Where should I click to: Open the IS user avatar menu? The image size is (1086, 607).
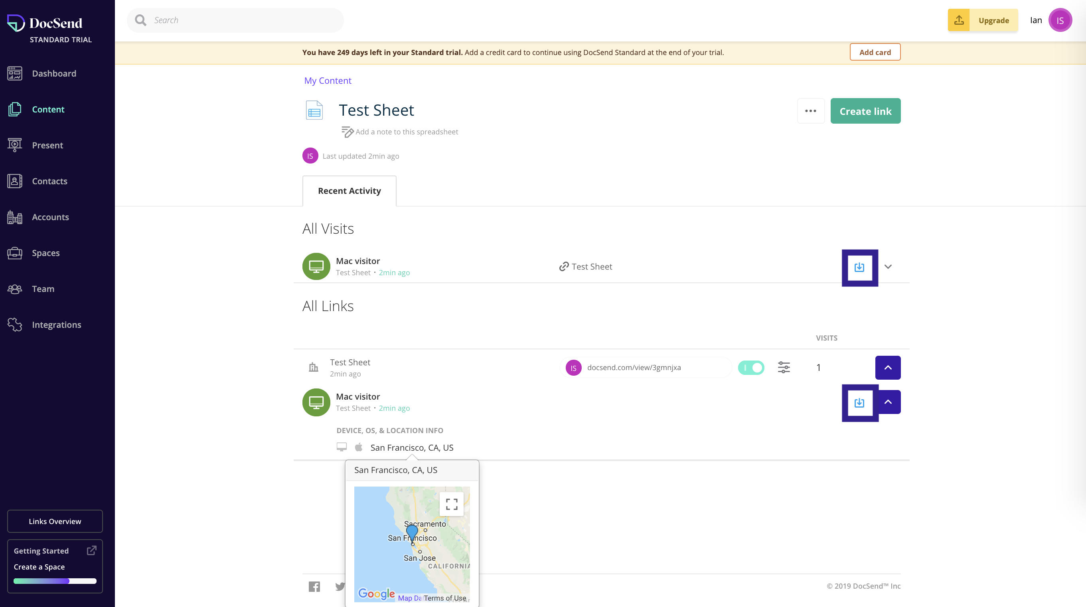point(1060,20)
